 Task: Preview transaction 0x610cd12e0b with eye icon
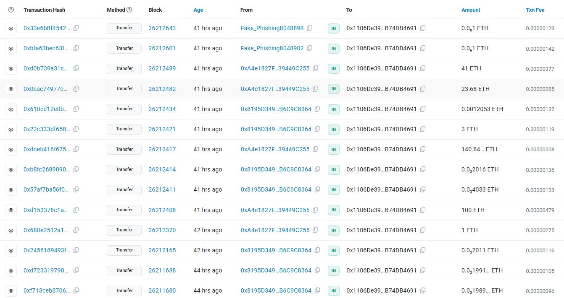pos(11,109)
